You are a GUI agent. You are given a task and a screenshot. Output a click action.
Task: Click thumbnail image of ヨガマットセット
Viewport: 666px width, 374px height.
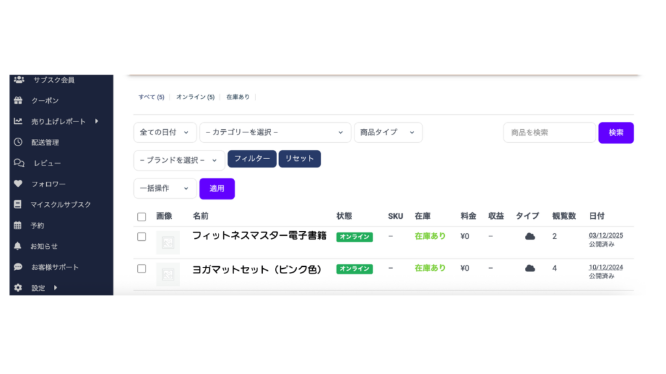(168, 275)
